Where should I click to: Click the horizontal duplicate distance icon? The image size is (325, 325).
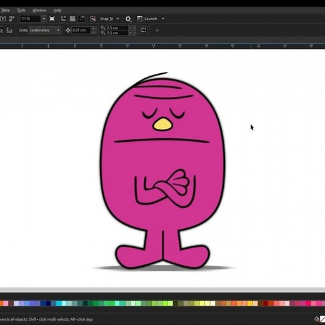point(103,27)
